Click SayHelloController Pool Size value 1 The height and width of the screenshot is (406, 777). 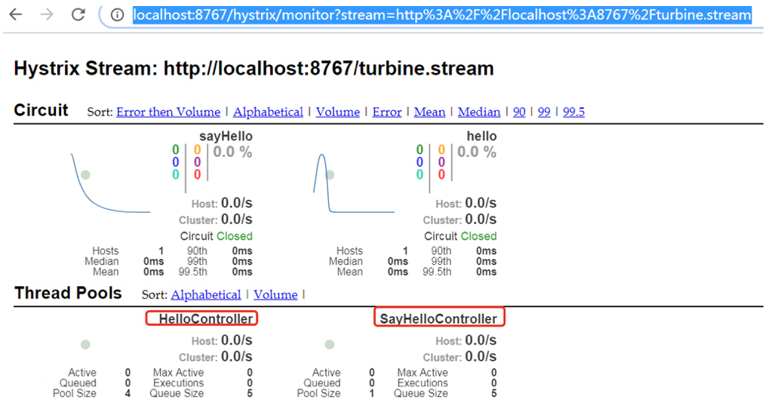point(372,394)
